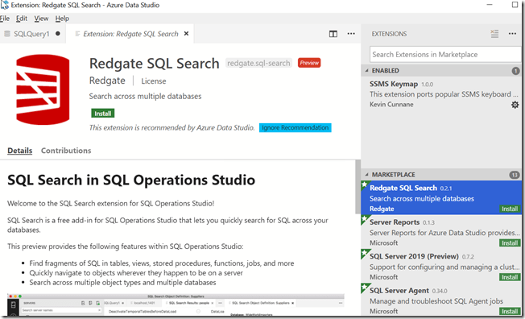Click SQL Server 2019 recommended star
The image size is (525, 319).
[364, 253]
